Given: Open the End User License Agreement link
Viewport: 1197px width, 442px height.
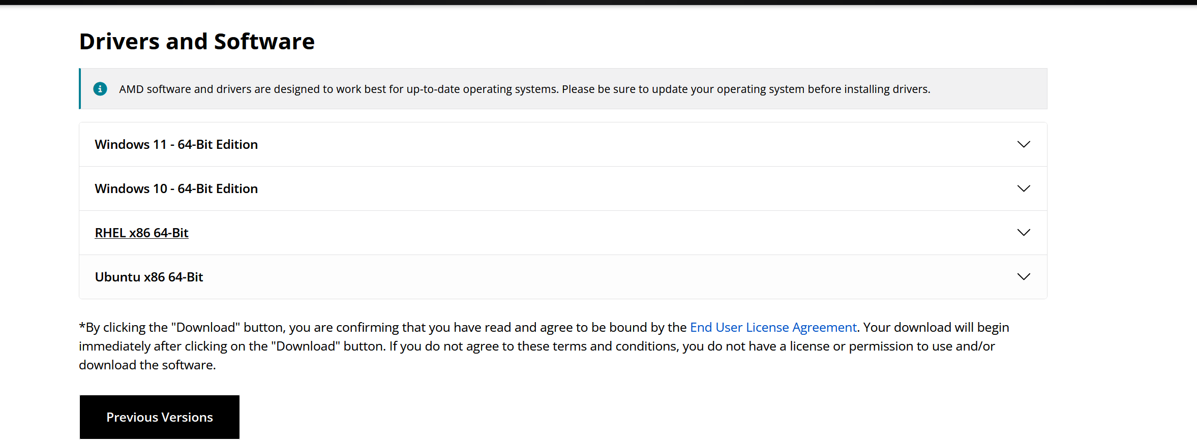Looking at the screenshot, I should point(773,327).
